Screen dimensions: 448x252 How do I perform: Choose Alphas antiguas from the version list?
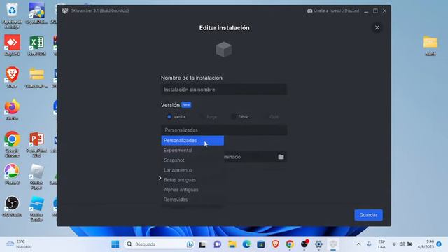(192, 190)
